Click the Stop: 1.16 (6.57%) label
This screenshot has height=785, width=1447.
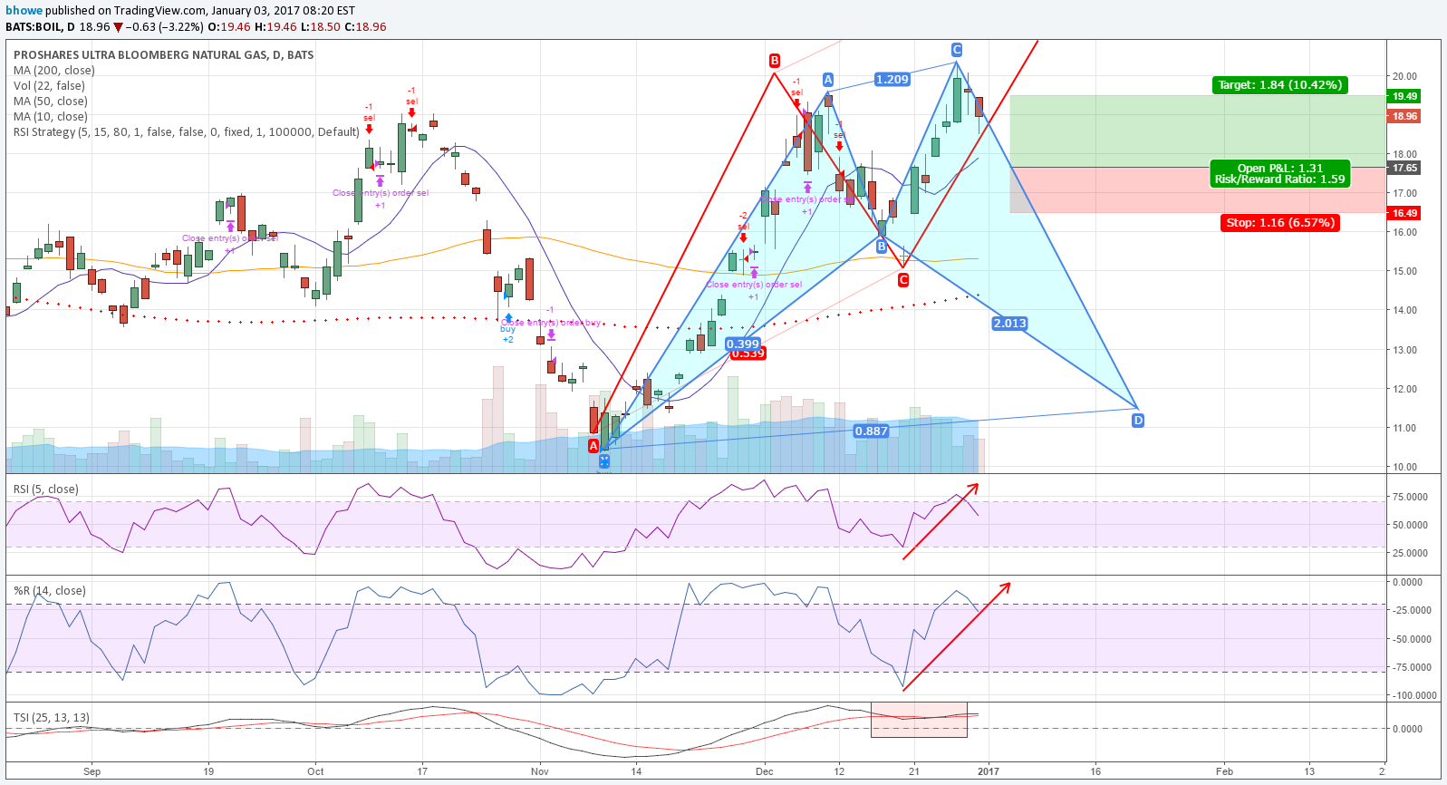point(1280,223)
